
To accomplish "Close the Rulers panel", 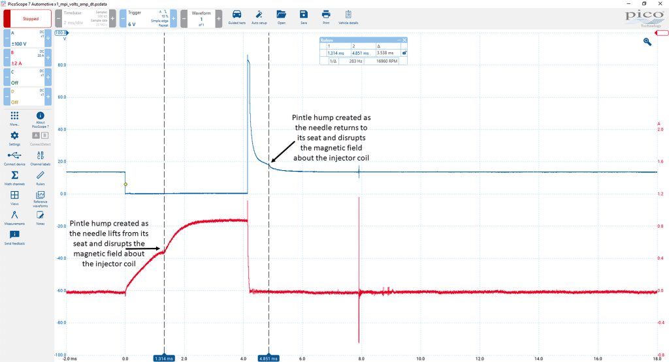I will point(404,40).
